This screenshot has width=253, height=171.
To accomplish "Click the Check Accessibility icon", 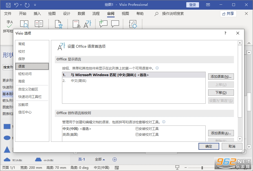I will pos(59,24).
